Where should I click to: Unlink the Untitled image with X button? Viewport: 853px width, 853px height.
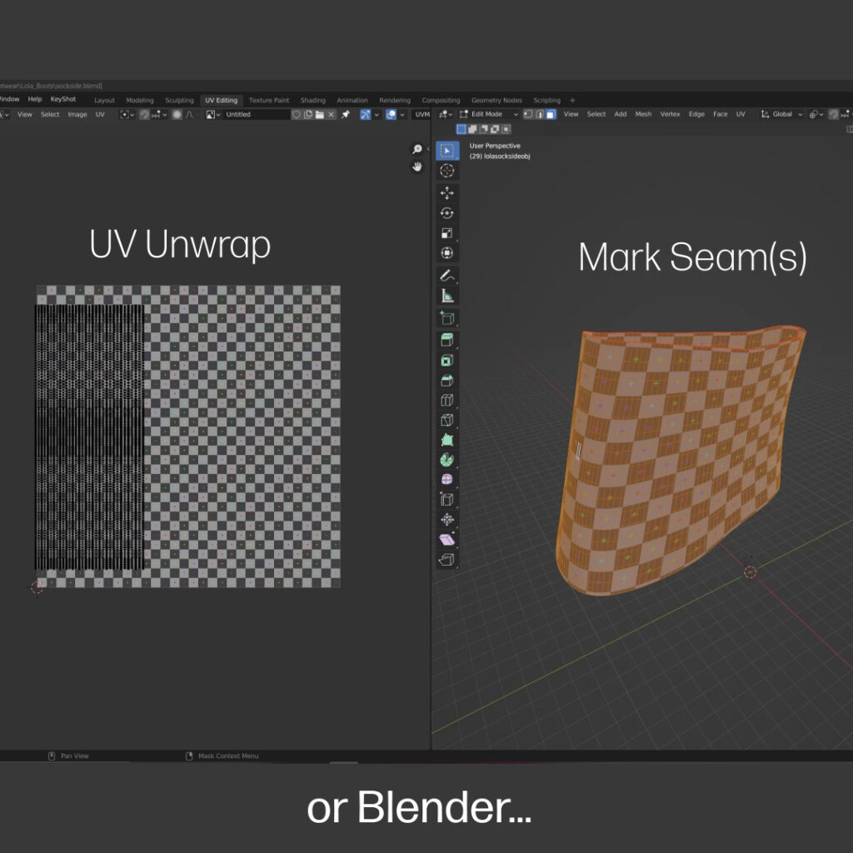tap(332, 114)
